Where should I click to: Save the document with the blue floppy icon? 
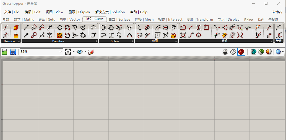point(13,52)
